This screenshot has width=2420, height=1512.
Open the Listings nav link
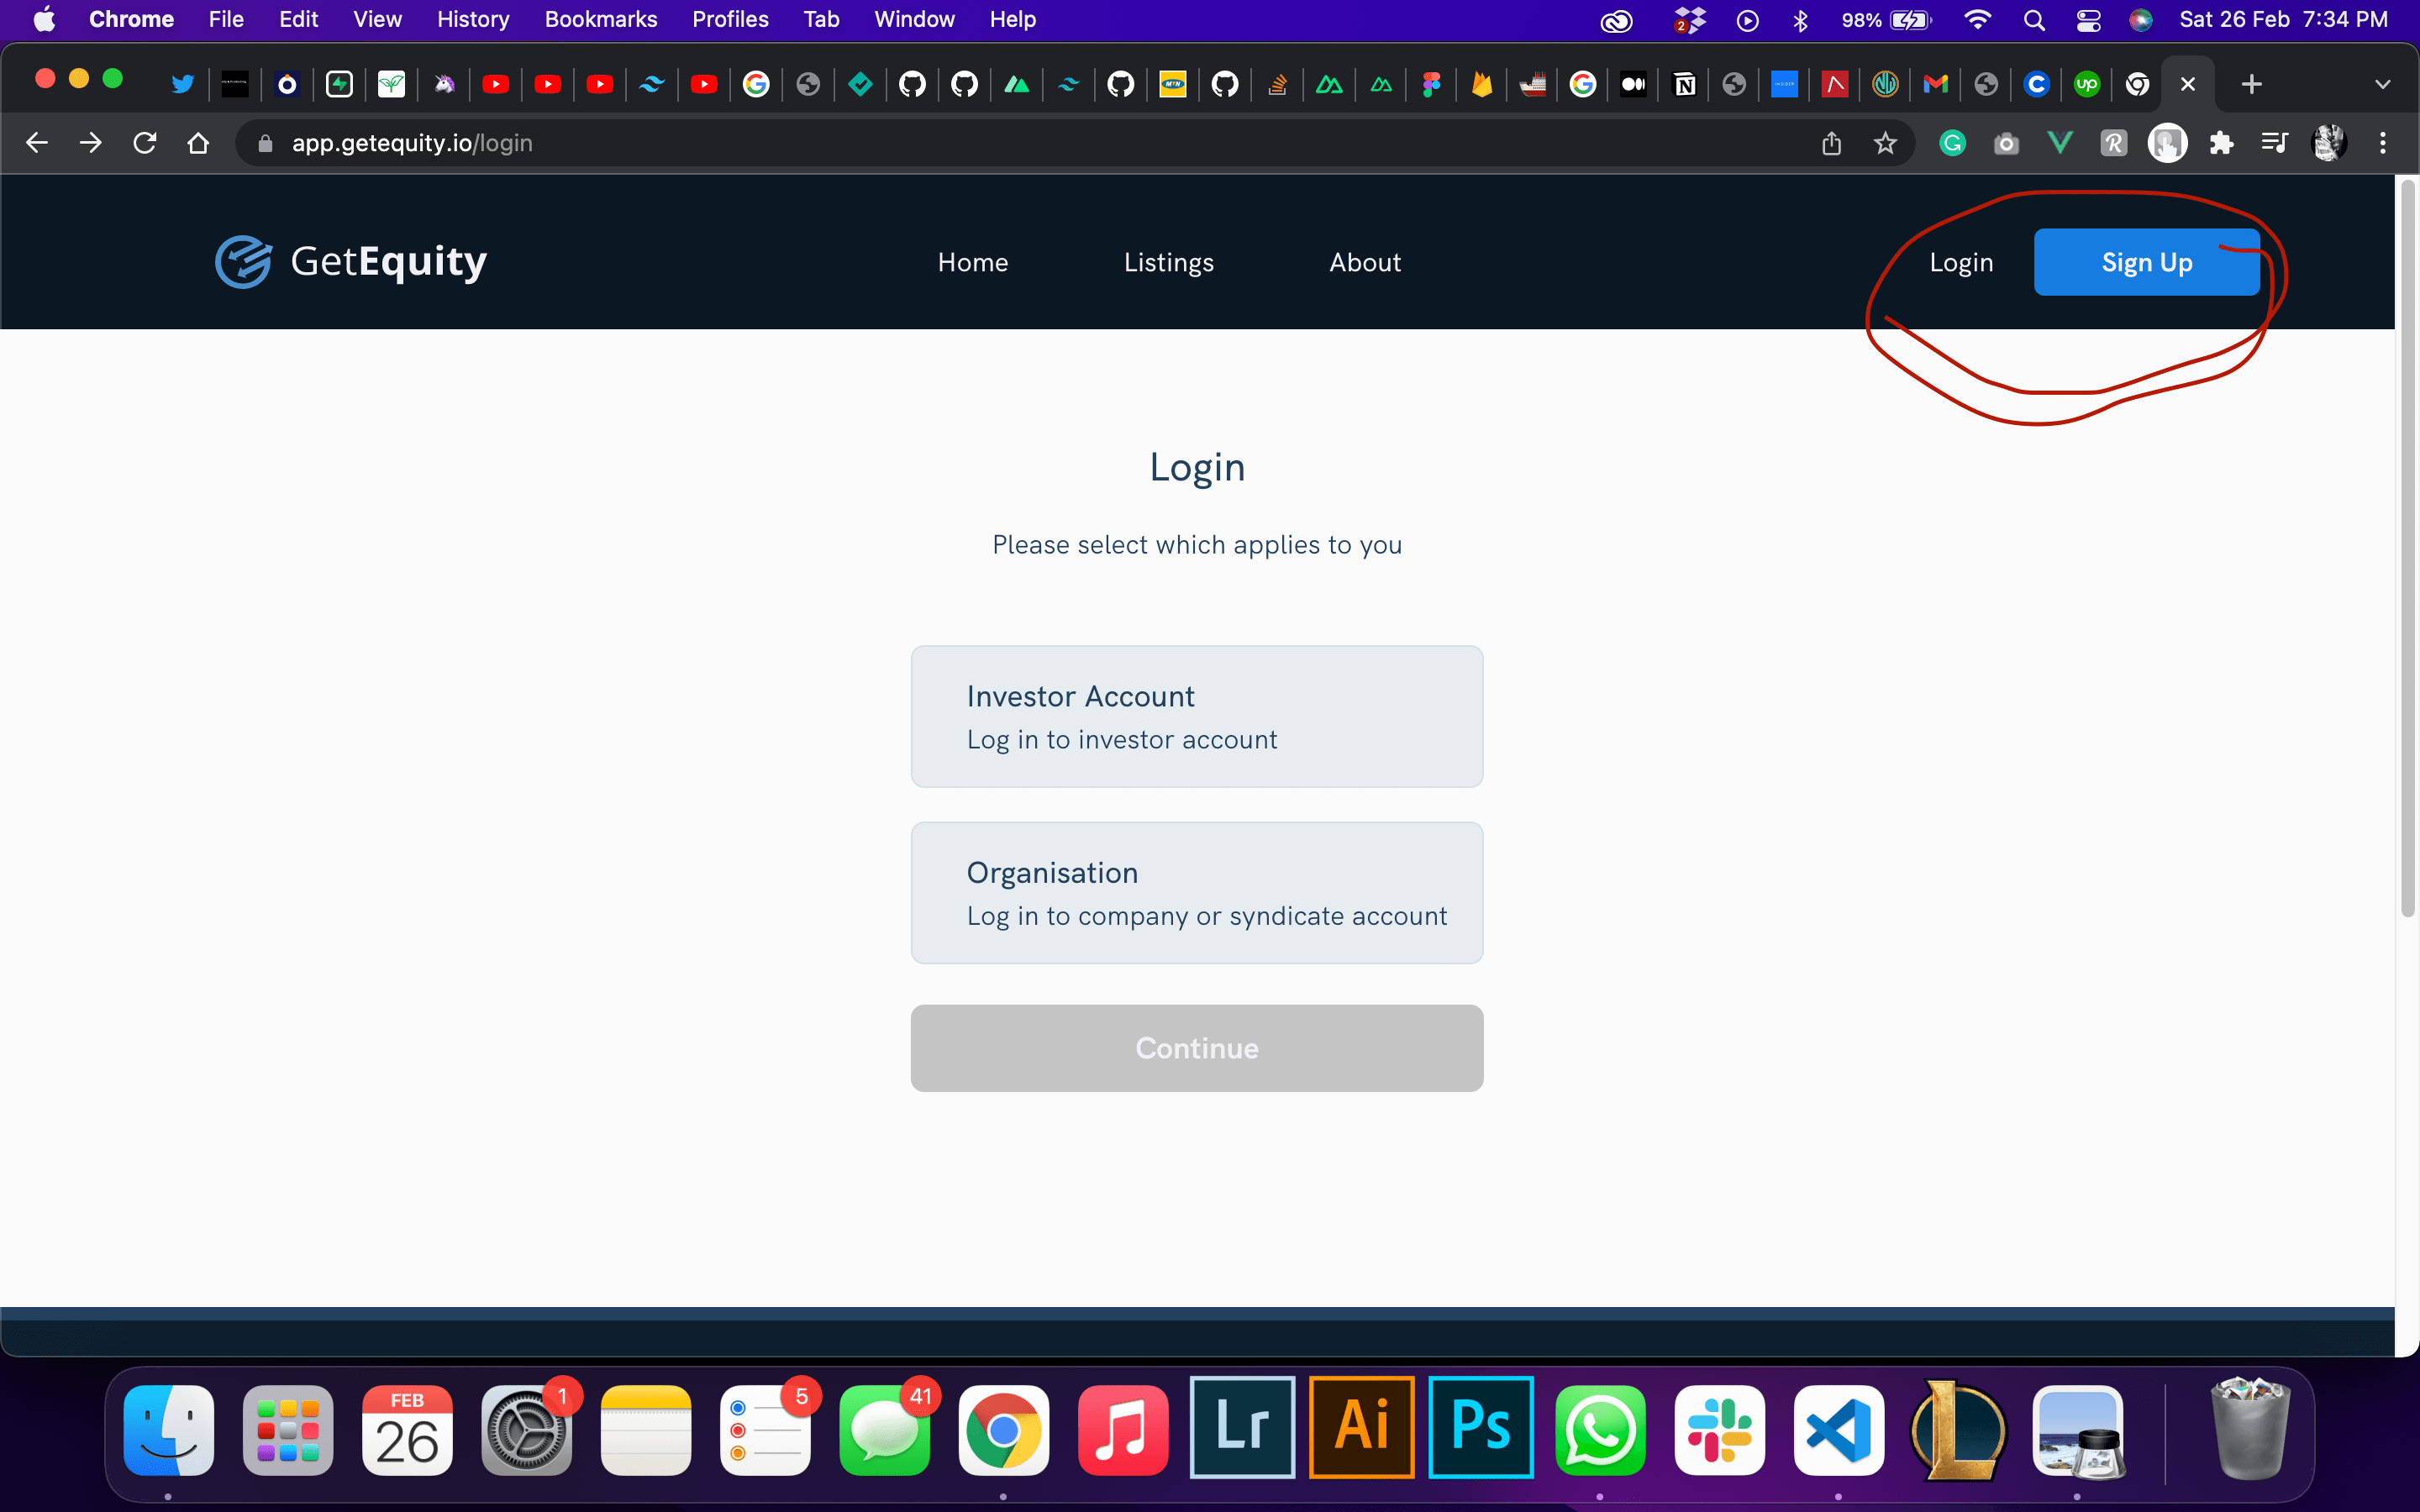[1168, 262]
